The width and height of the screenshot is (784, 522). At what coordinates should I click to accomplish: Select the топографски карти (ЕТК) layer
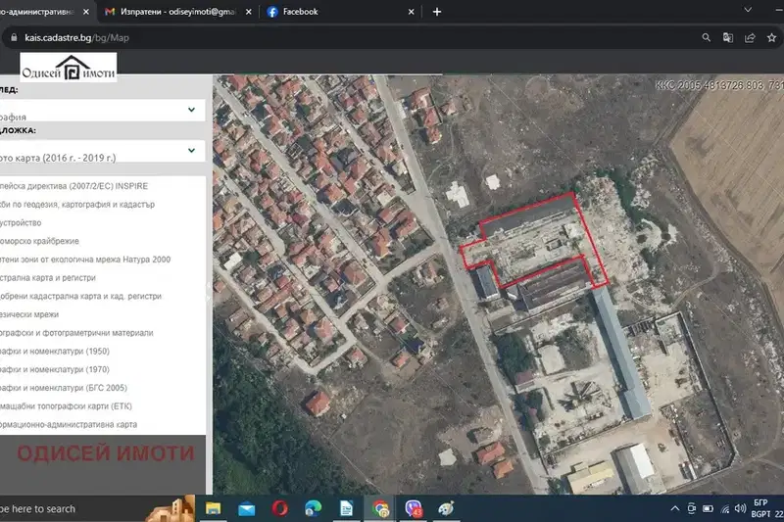pos(66,406)
